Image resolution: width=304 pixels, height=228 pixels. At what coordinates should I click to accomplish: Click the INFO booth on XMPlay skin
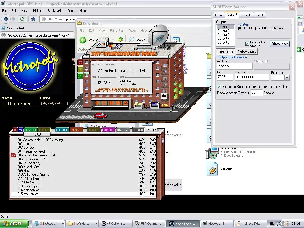point(138,105)
